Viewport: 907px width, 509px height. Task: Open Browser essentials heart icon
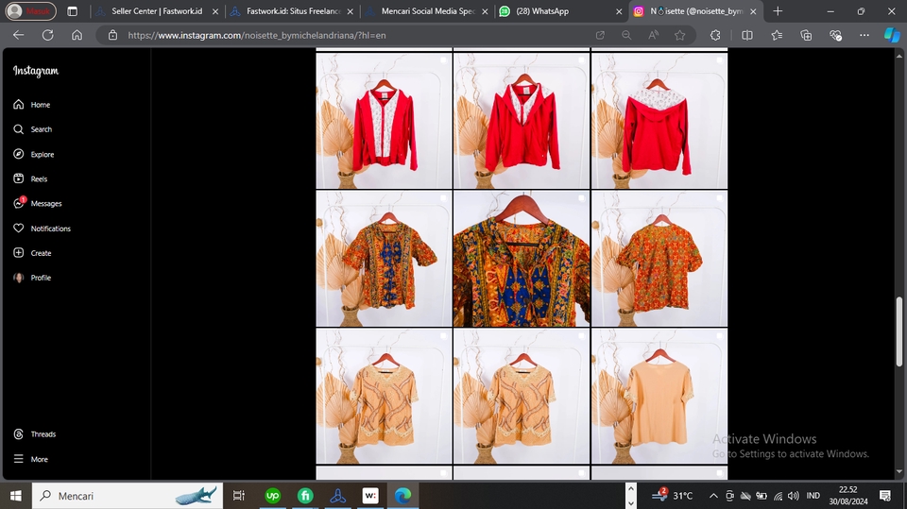(x=835, y=35)
